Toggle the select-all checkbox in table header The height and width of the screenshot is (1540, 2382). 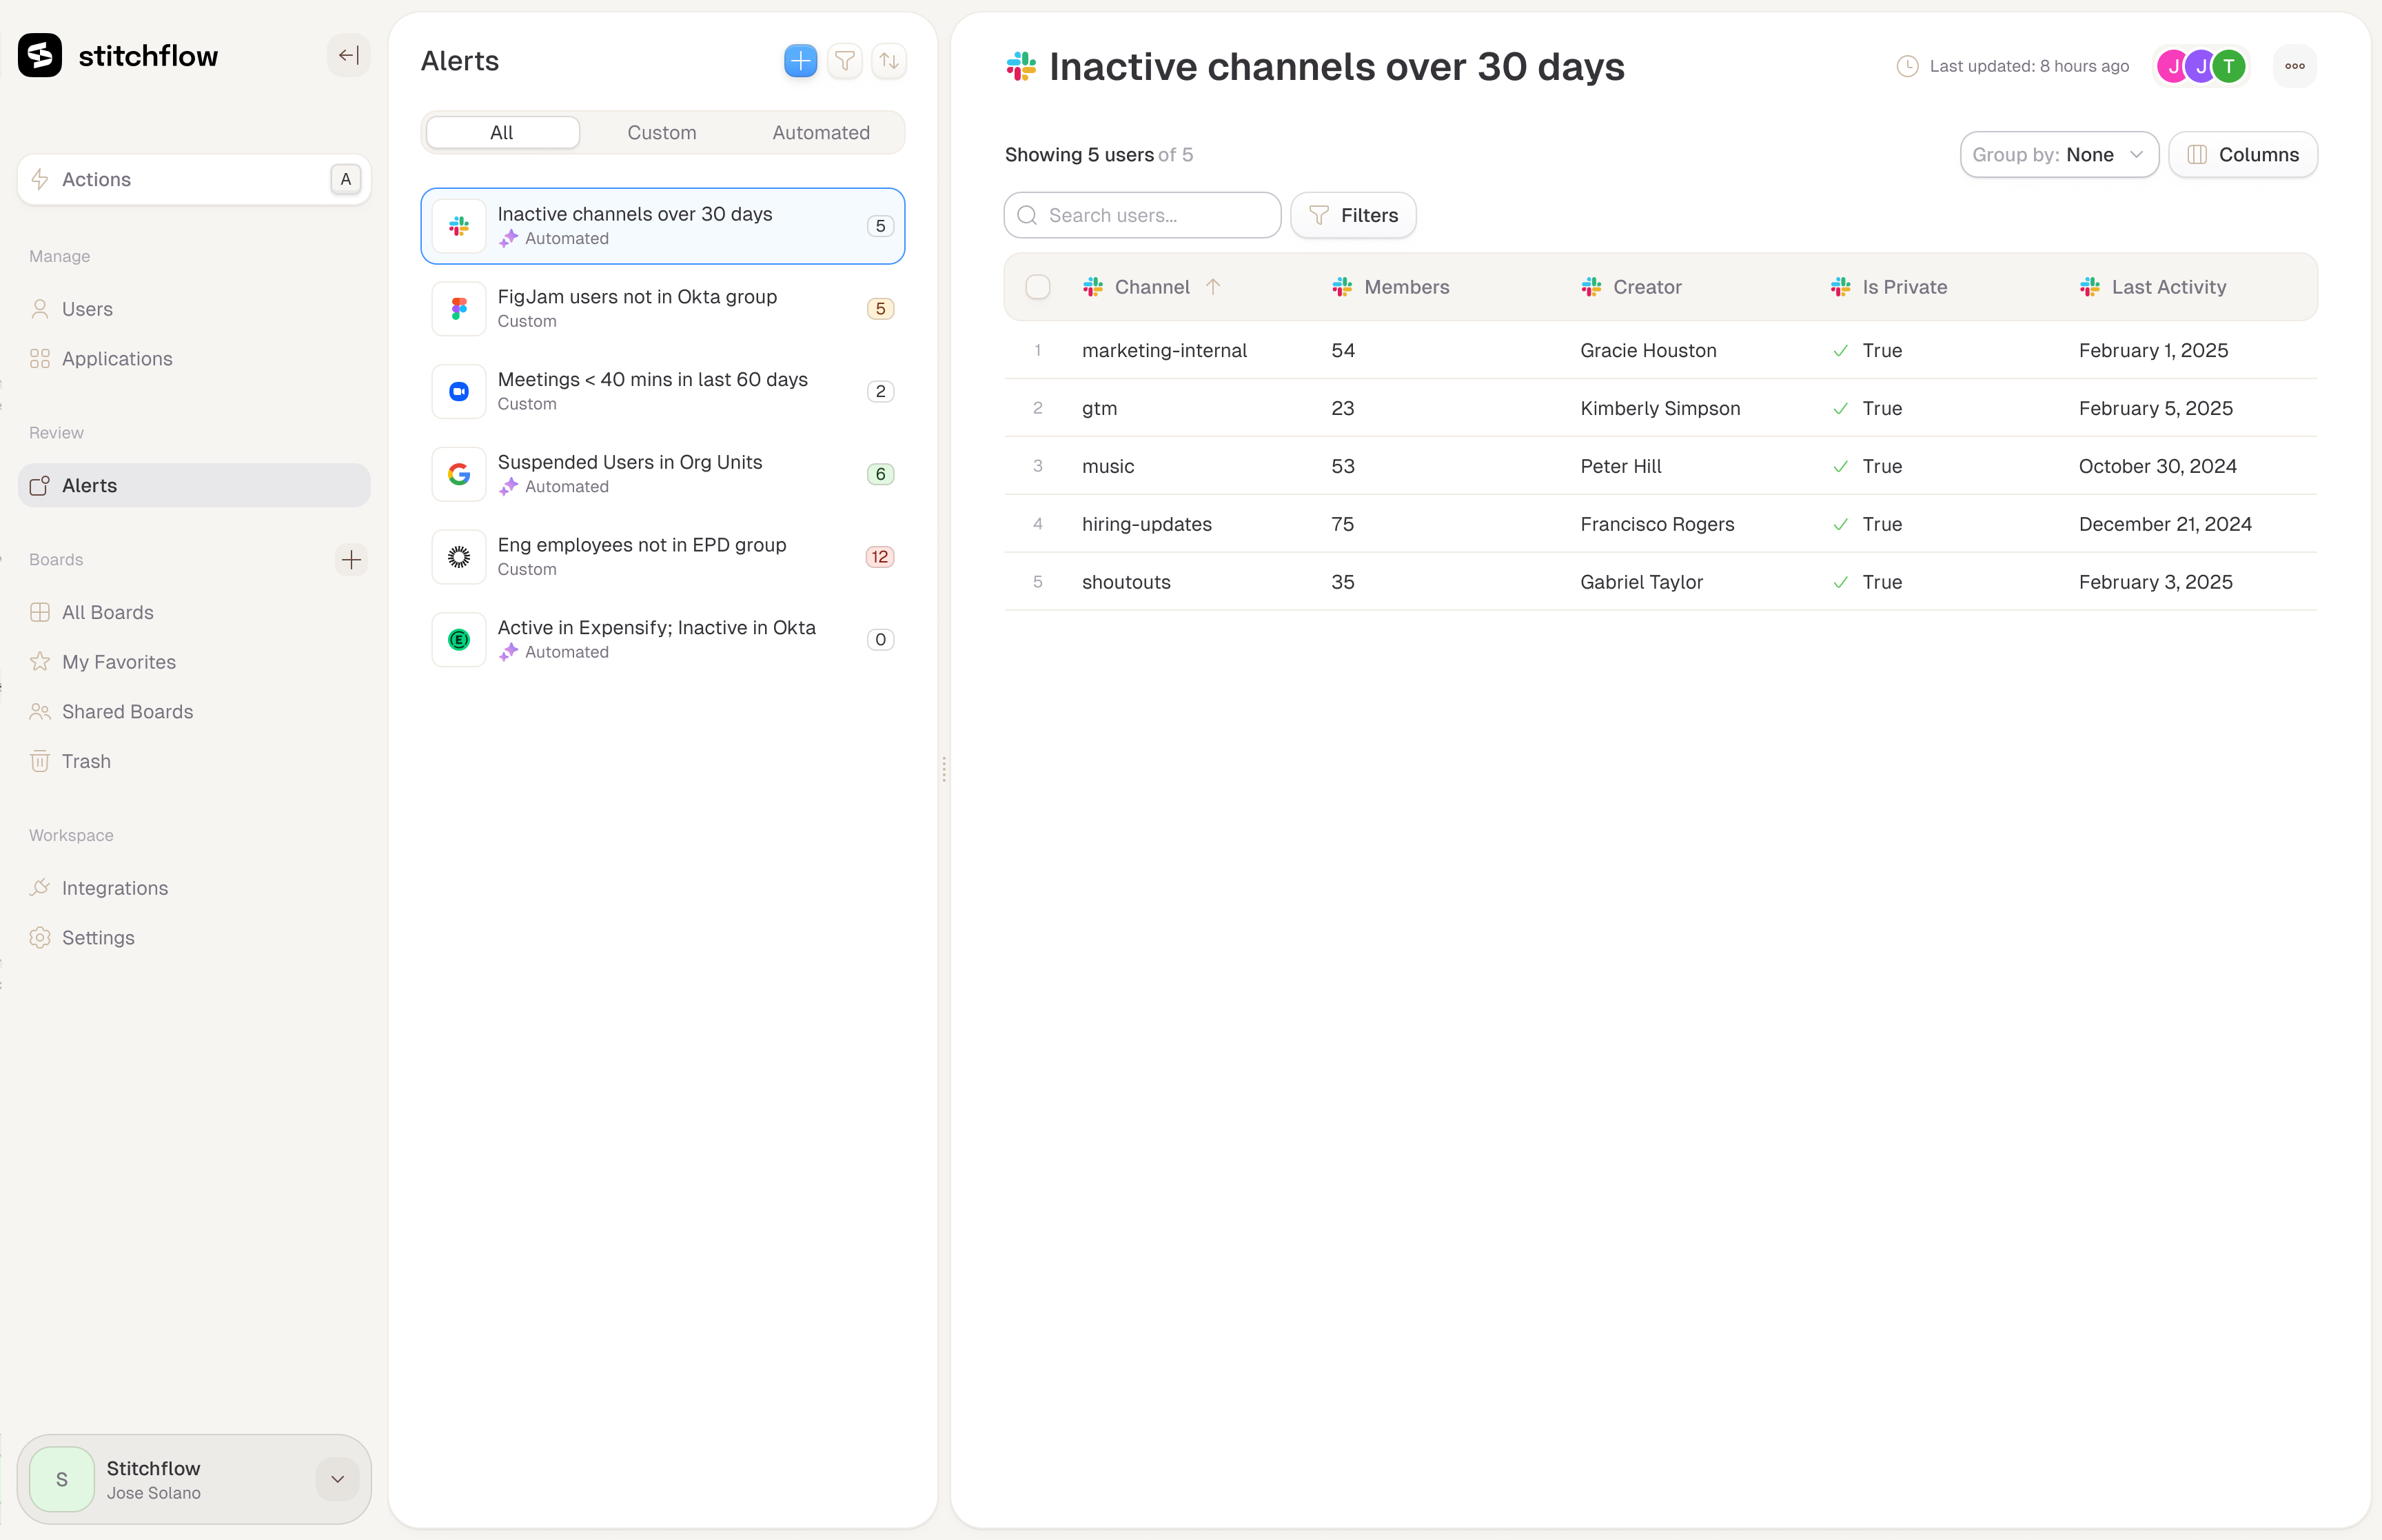[x=1037, y=287]
